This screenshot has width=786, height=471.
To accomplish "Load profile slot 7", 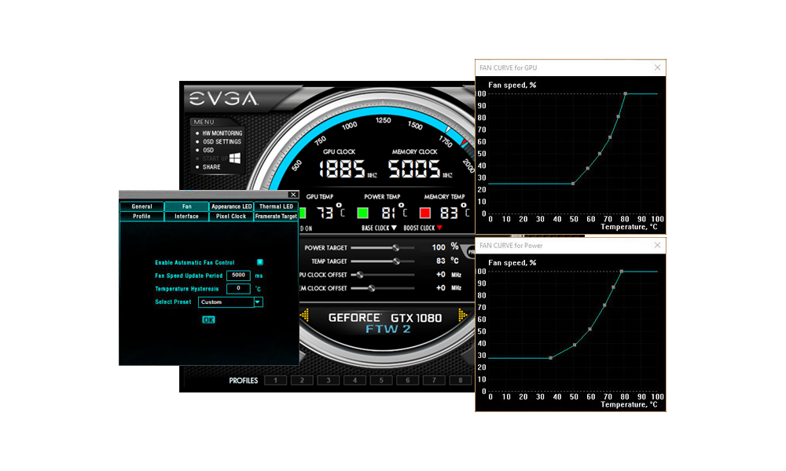I will [434, 381].
